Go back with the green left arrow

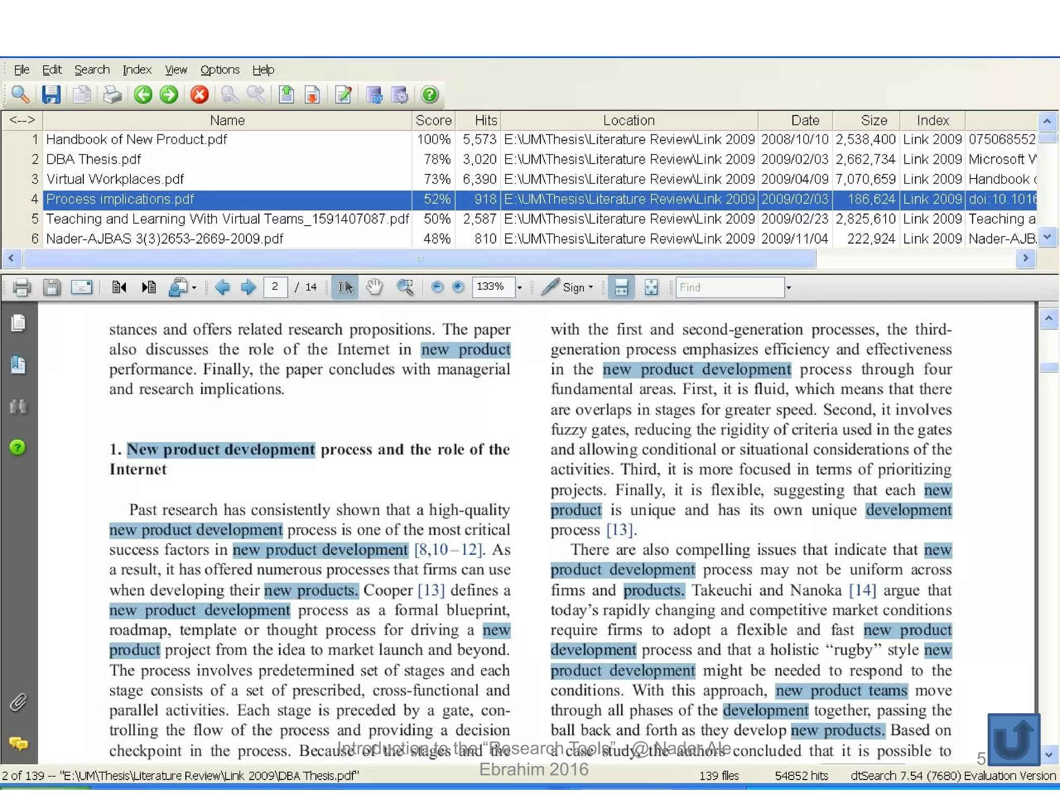coord(143,95)
